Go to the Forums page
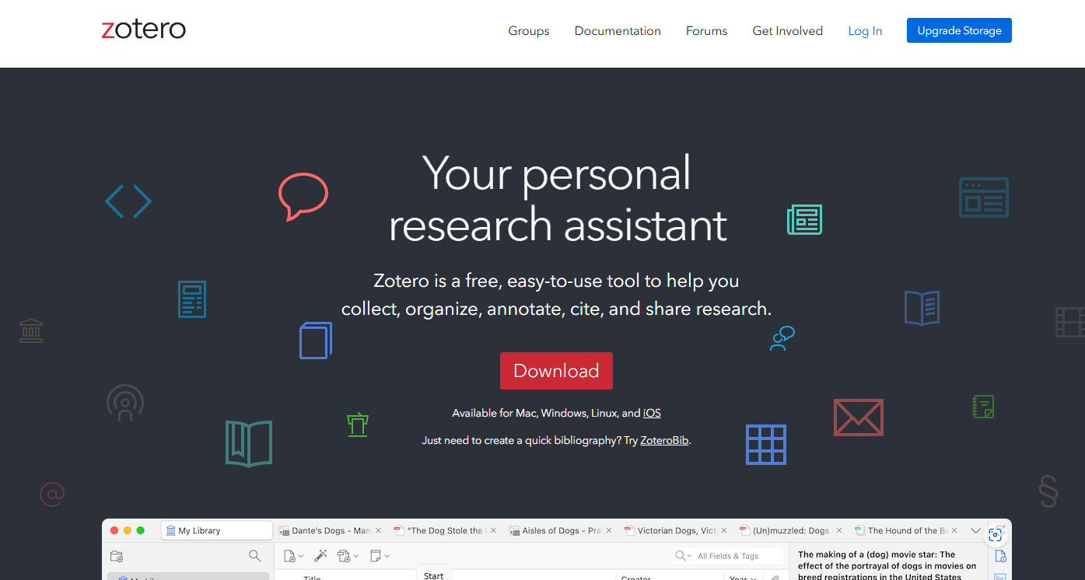 click(706, 31)
